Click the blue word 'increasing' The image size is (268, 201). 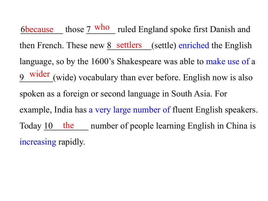click(38, 142)
